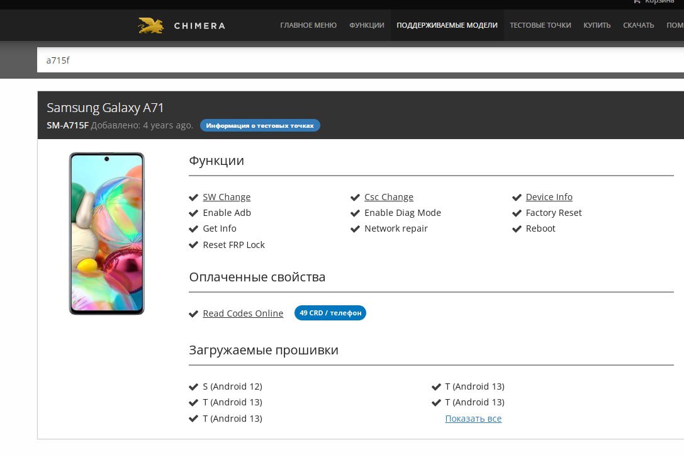
Task: Click the cart icon beside Корзина
Action: point(637,1)
